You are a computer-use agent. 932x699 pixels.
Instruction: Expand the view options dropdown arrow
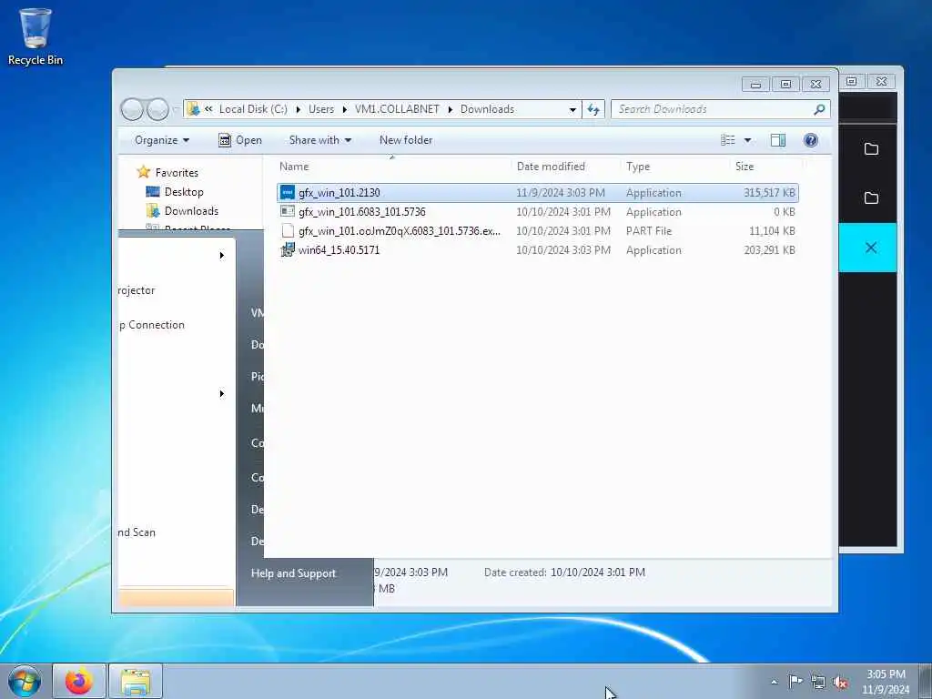tap(748, 140)
